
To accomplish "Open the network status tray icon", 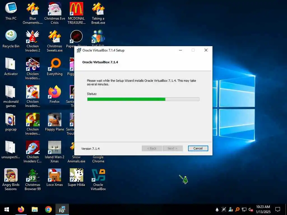I will tap(244, 209).
